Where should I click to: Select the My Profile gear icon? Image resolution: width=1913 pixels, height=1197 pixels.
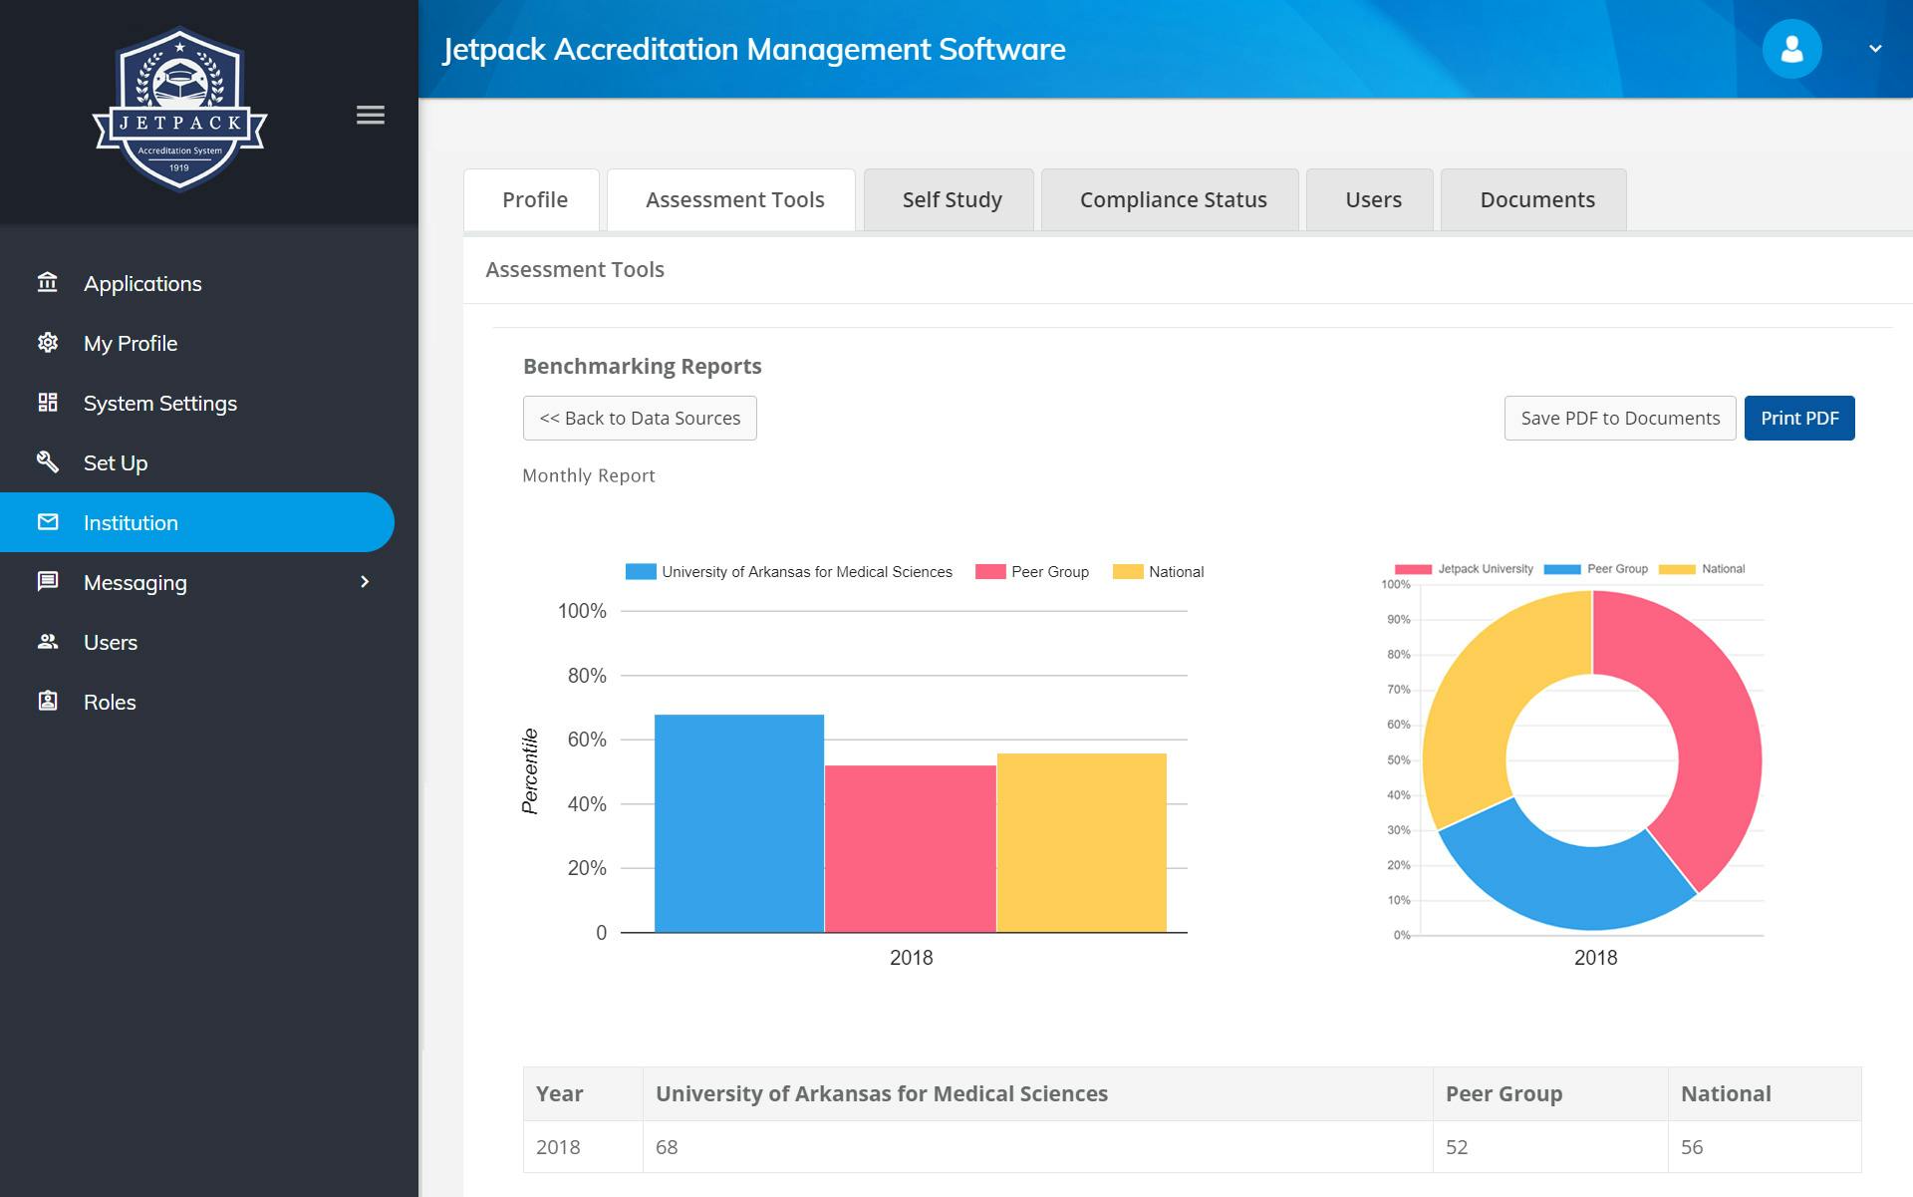click(x=47, y=343)
